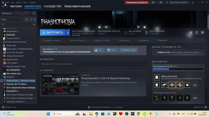Image resolution: width=209 pixels, height=117 pixels.
Task: Show hidden tray icons chevron
Action: coord(169,114)
